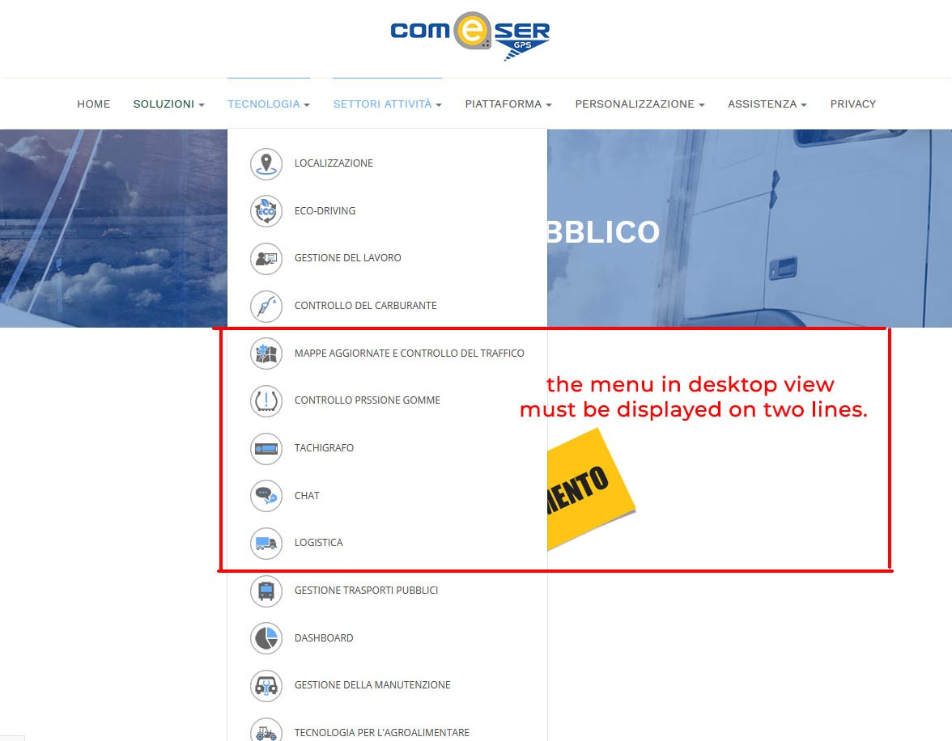Viewport: 952px width, 741px height.
Task: Click the Manutenzione car repair icon
Action: [x=266, y=685]
